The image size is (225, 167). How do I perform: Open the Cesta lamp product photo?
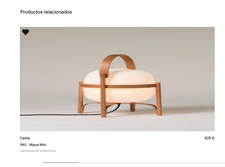coord(117,79)
